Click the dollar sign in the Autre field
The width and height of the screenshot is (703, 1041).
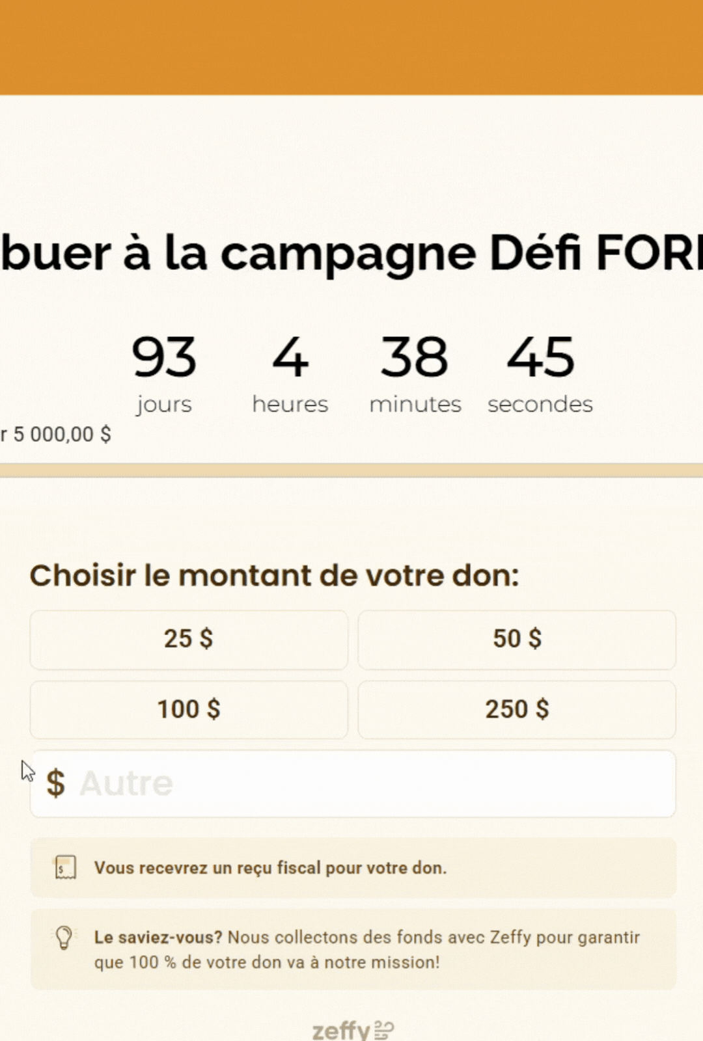click(55, 783)
